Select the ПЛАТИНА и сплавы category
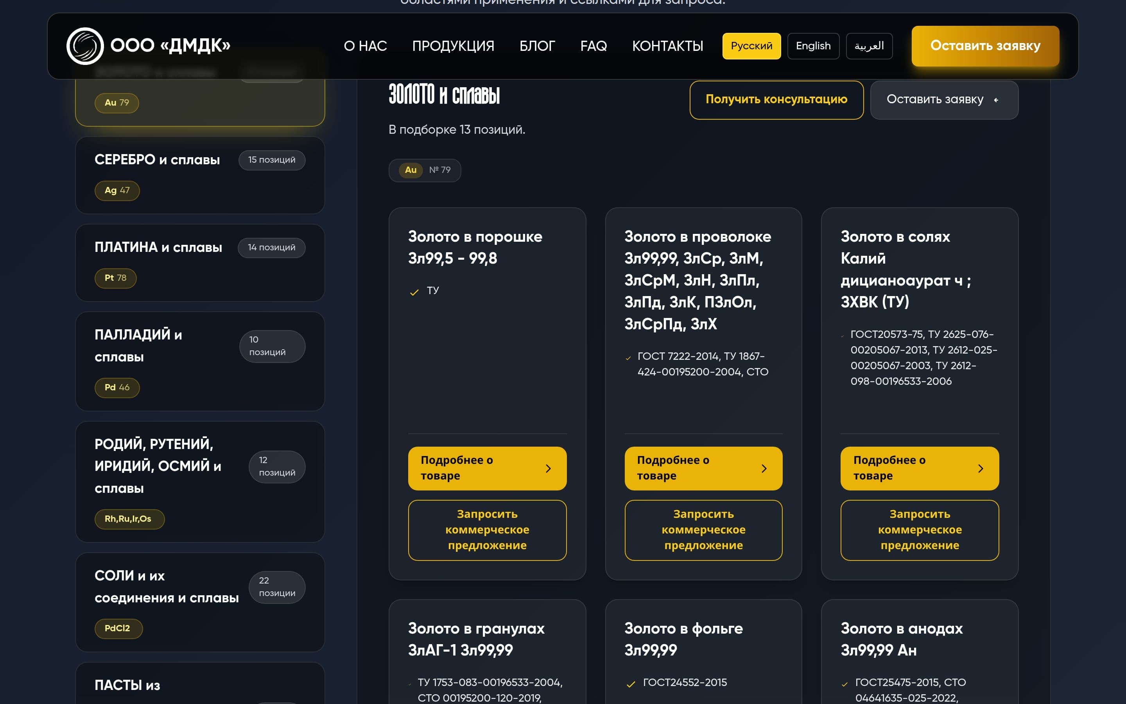This screenshot has height=704, width=1126. click(200, 262)
